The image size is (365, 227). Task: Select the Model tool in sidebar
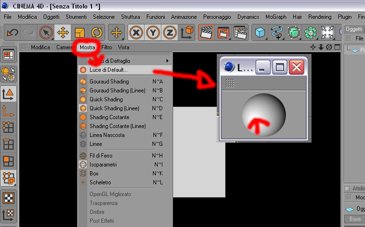pos(8,94)
